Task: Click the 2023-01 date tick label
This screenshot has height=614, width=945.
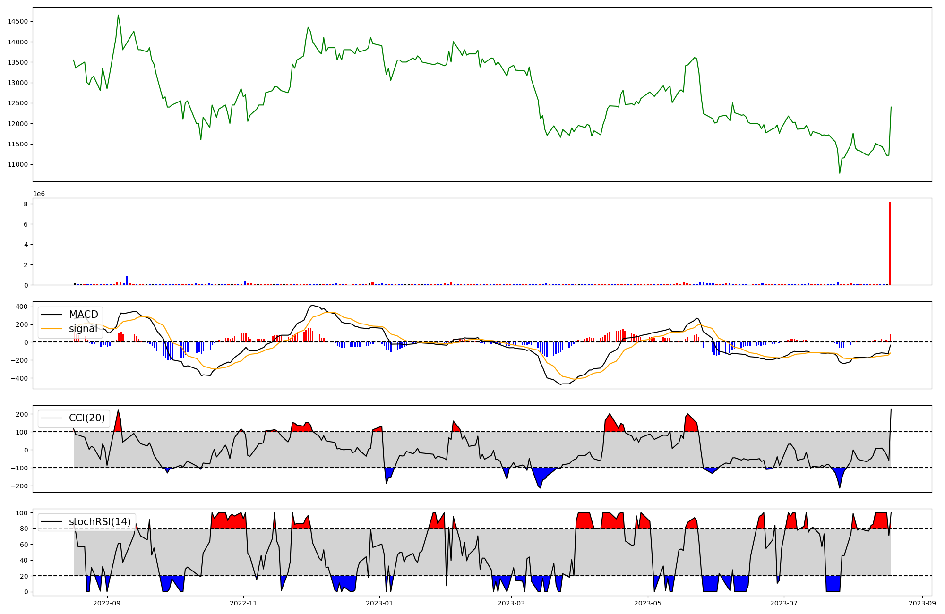Action: [379, 603]
